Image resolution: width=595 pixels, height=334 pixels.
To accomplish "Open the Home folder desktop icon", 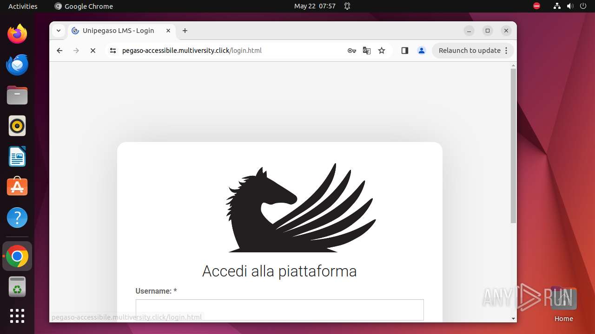I will point(564,305).
